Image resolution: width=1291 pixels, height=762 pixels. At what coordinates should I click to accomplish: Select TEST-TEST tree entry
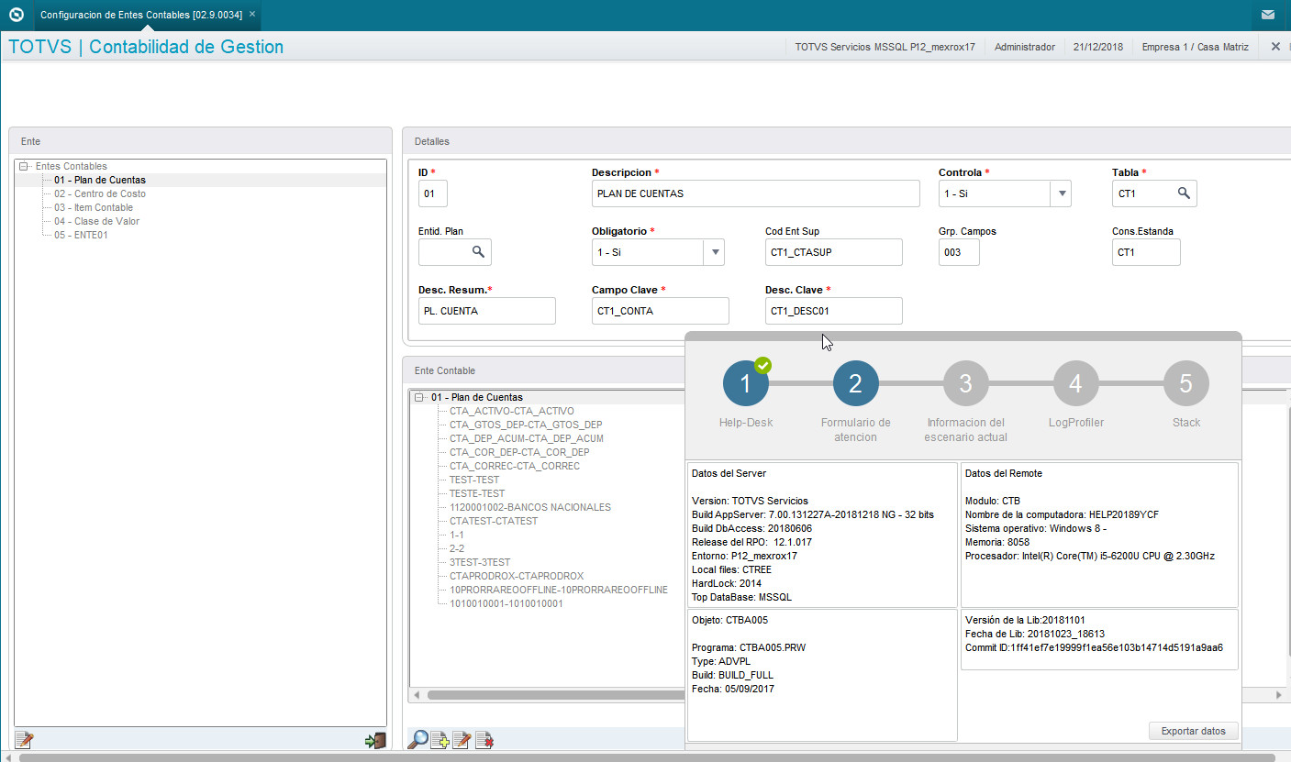click(x=474, y=480)
